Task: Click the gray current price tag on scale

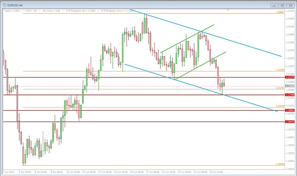Action: 290,86
